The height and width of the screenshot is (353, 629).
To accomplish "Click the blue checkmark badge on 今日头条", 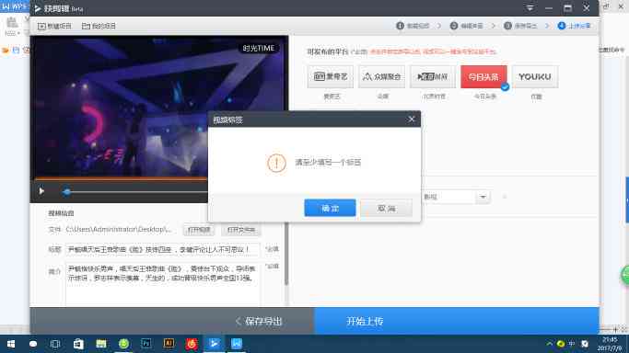I will pos(505,86).
